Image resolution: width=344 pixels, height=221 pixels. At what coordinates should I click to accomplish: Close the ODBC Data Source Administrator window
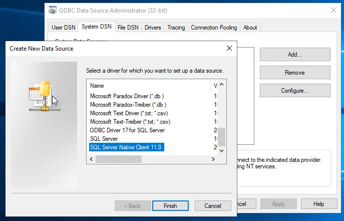pos(332,10)
